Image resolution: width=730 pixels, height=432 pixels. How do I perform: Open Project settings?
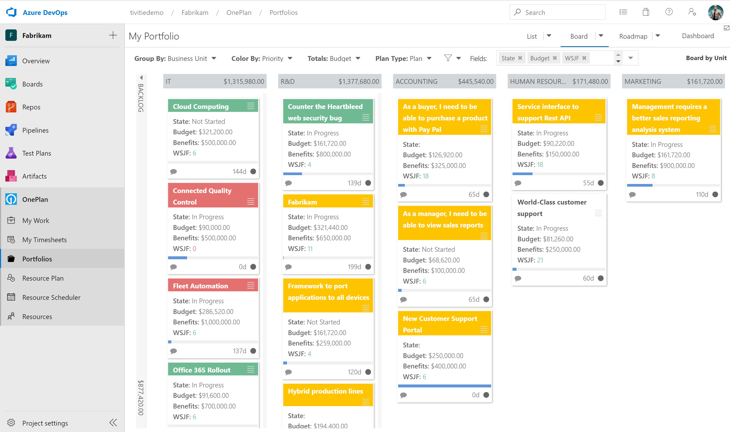pos(45,423)
